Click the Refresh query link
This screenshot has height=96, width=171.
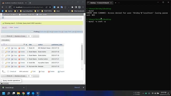(x=79, y=32)
